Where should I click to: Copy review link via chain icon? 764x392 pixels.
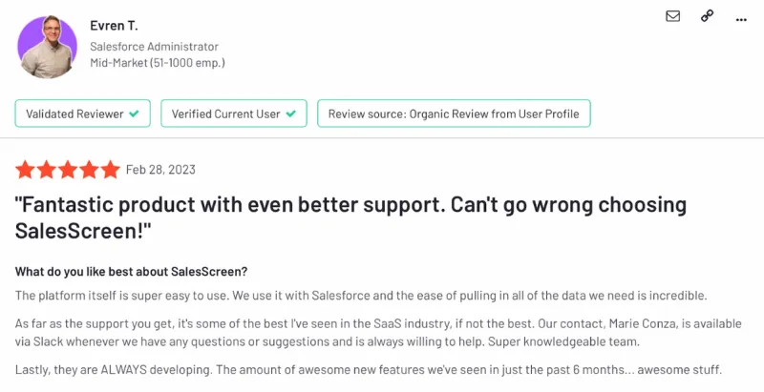pos(707,16)
